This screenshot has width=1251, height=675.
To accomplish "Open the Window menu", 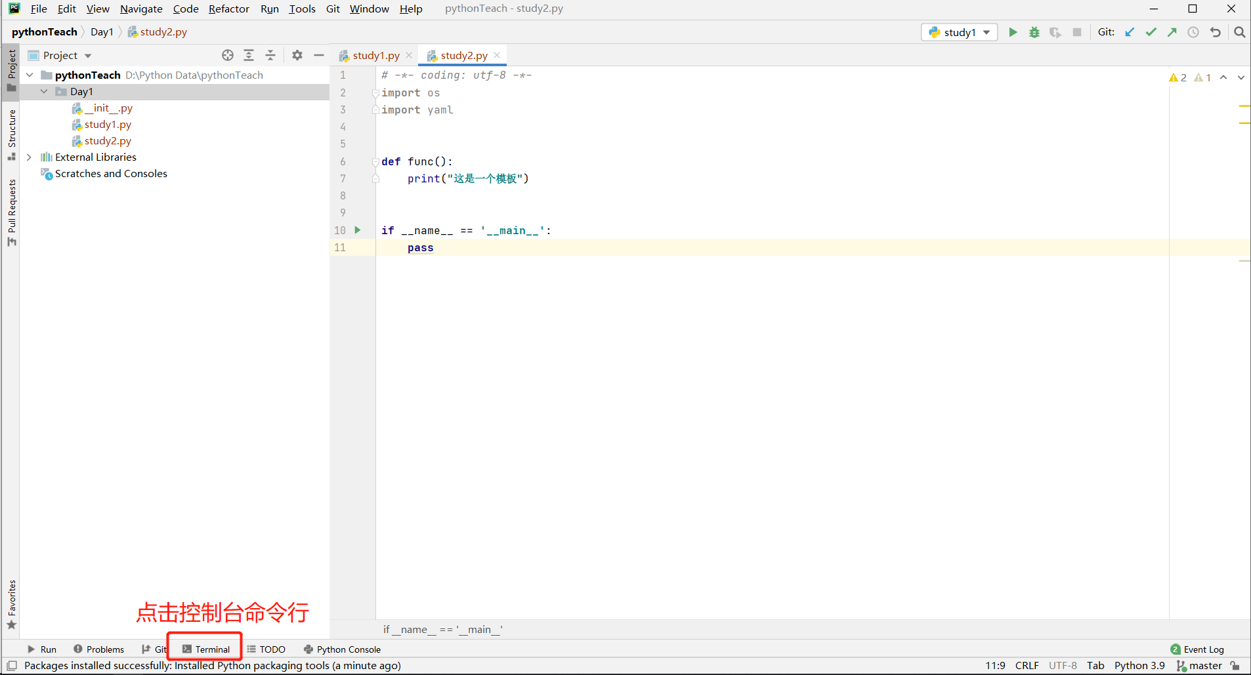I will click(x=369, y=9).
